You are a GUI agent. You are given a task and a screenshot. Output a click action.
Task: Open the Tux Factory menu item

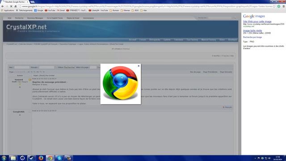tap(192, 40)
